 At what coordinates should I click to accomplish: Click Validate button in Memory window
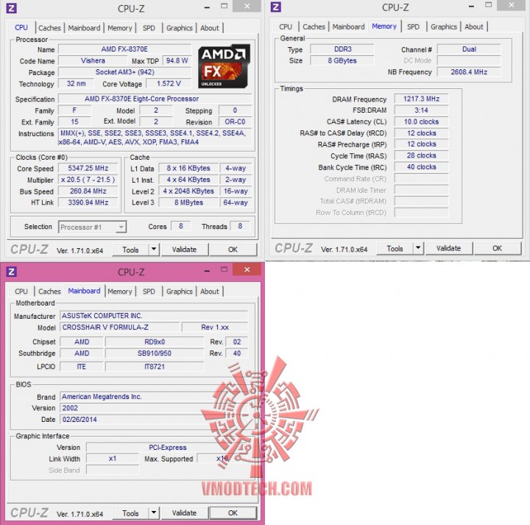tap(448, 248)
